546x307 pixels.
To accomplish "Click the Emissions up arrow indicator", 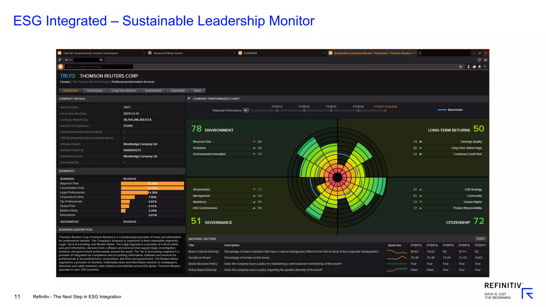I will click(x=254, y=148).
